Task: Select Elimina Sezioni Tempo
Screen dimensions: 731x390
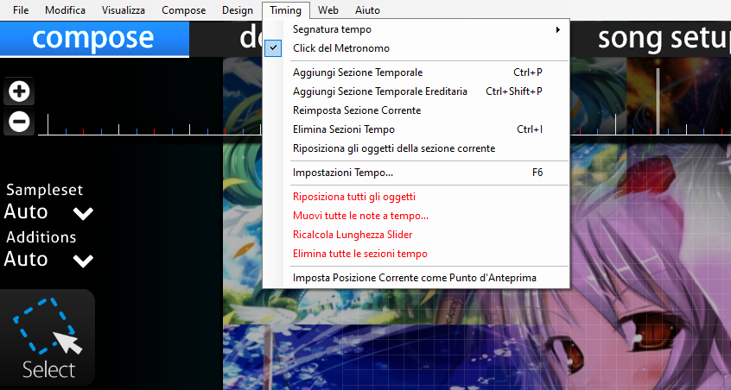Action: (x=416, y=129)
